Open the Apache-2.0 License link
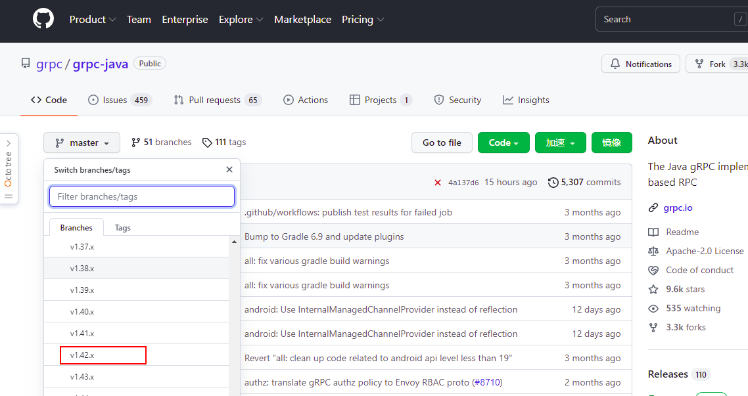The image size is (748, 396). 705,251
